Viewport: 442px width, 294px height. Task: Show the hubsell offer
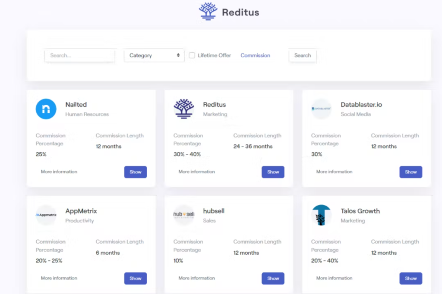coord(273,278)
